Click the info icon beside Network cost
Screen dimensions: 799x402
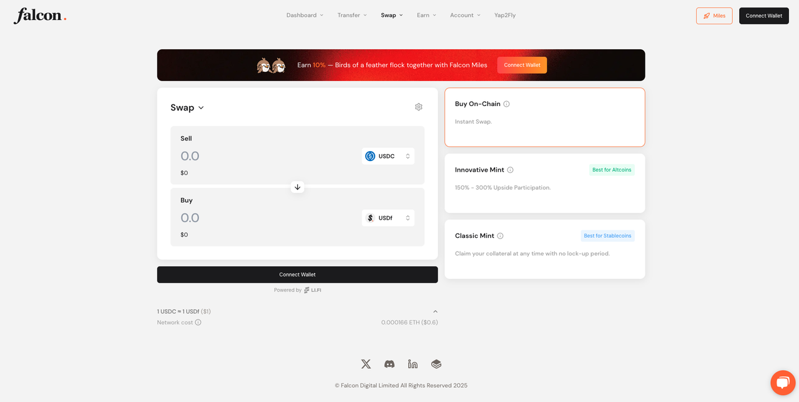(198, 322)
